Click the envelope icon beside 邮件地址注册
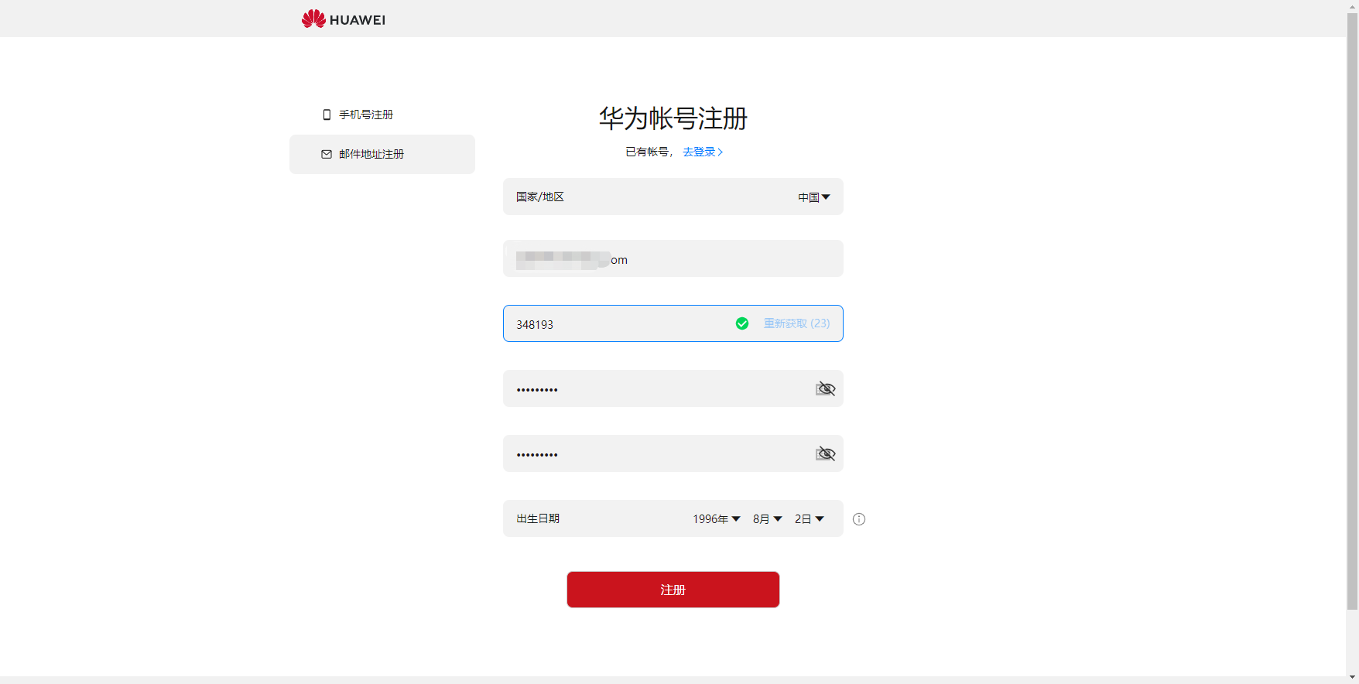1359x684 pixels. (x=327, y=154)
